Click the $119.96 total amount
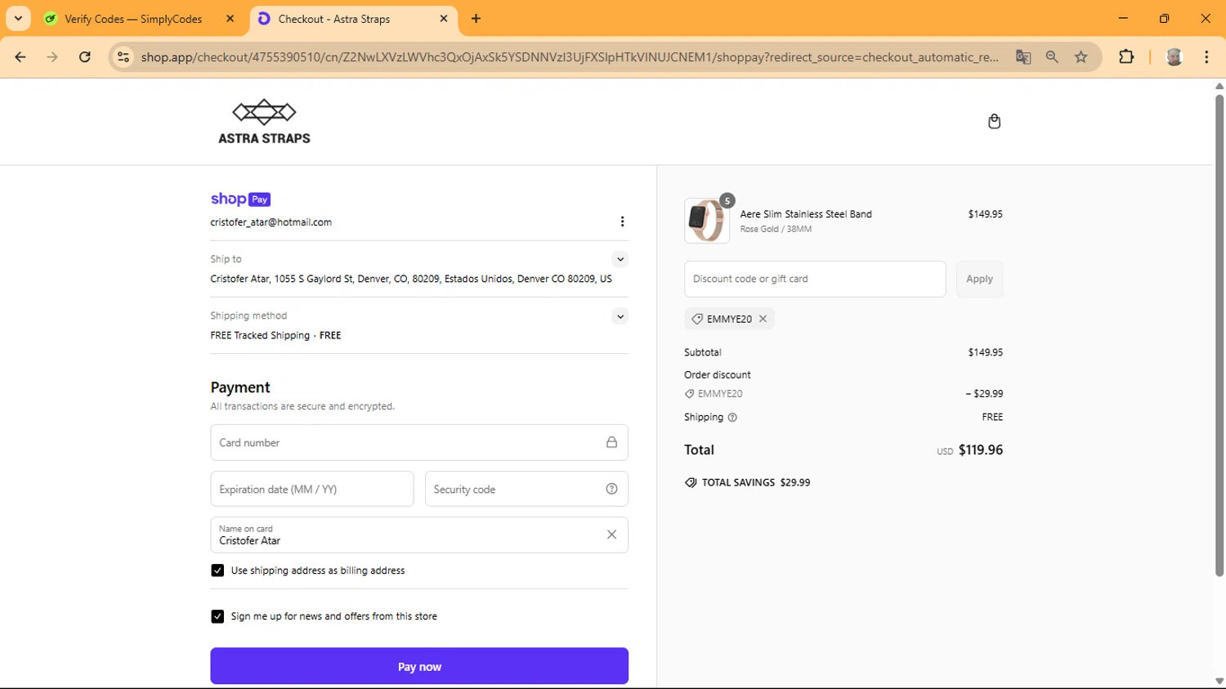This screenshot has height=689, width=1226. [980, 450]
